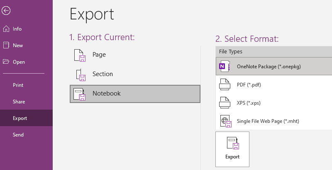Go to the Open tab
Screen dimensions: 332x170
pos(26,62)
